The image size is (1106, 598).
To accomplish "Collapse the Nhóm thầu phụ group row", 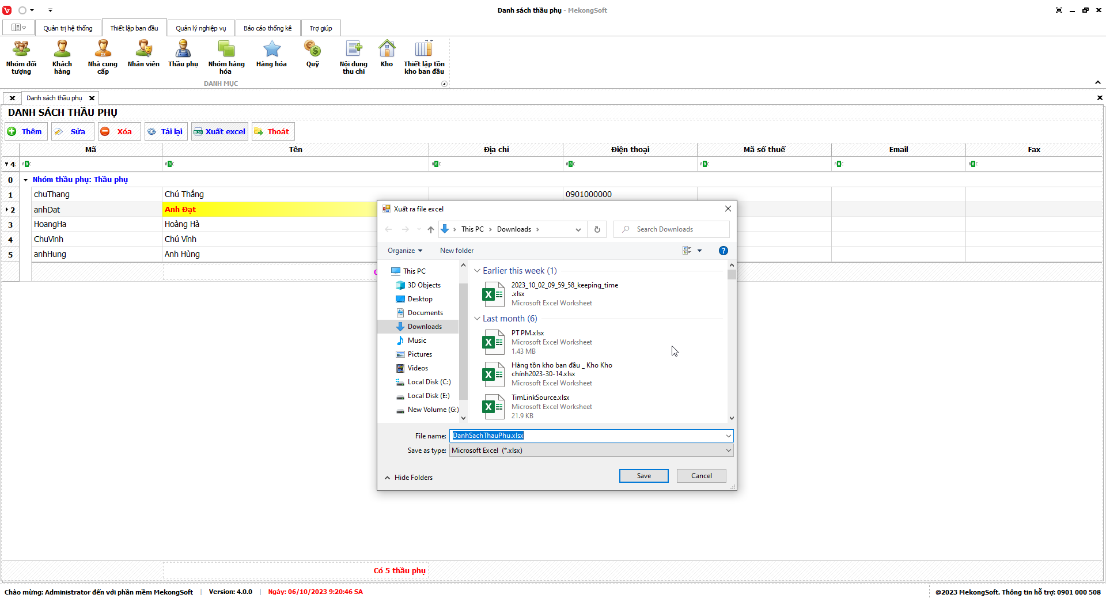I will click(25, 180).
